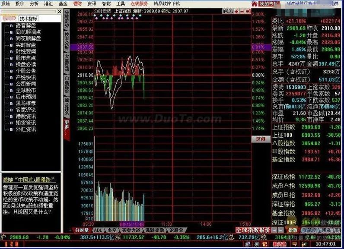
Task: Click the right arrow beside 全球指数报价
Action: (x=280, y=230)
